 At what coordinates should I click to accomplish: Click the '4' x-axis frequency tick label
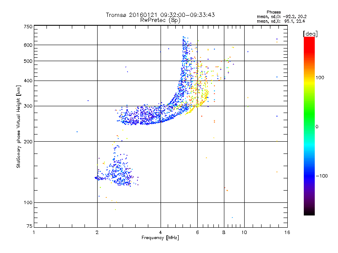point(161,232)
